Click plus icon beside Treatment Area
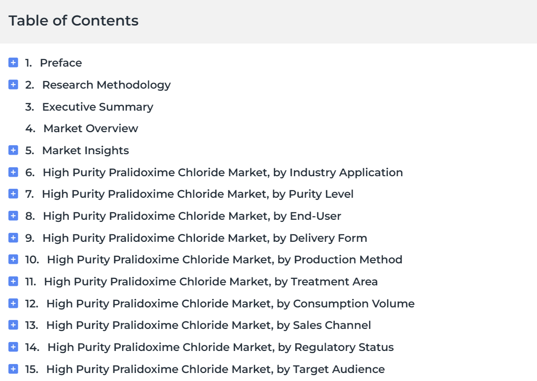The image size is (537, 381). 13,281
